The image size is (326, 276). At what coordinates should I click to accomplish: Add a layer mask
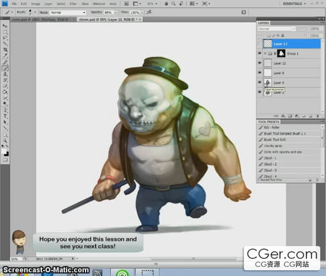pos(290,116)
